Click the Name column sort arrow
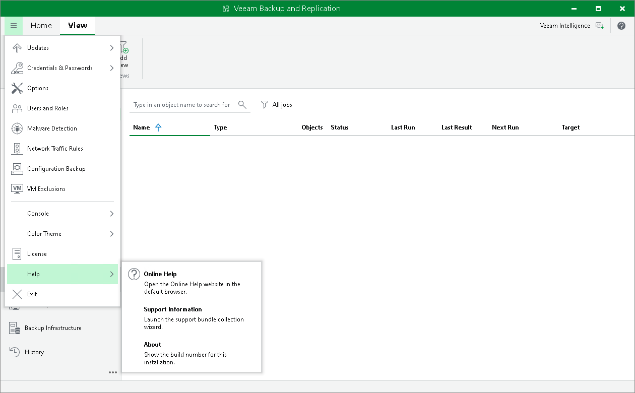 (x=158, y=127)
